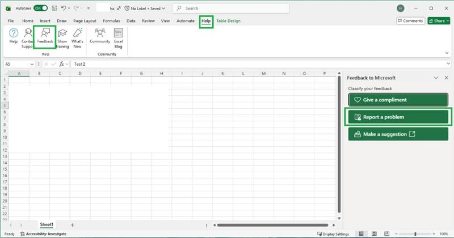Open the Help ribbon command
454x238 pixels.
click(x=13, y=36)
